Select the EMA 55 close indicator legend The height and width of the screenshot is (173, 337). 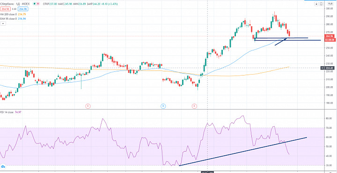[x=8, y=19]
